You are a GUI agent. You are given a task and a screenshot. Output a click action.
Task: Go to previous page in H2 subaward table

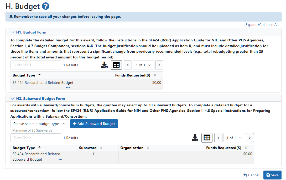point(218,138)
